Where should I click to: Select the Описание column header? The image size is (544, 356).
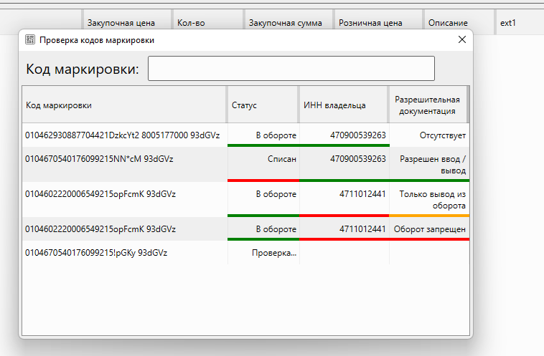coord(457,23)
